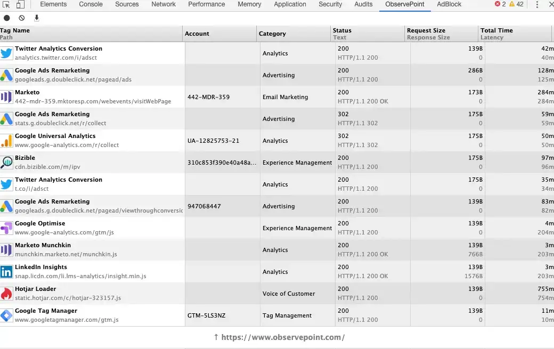Click Twitter icon for analytics.twitter.com row
Viewport: 554px width, 349px height.
tap(6, 53)
